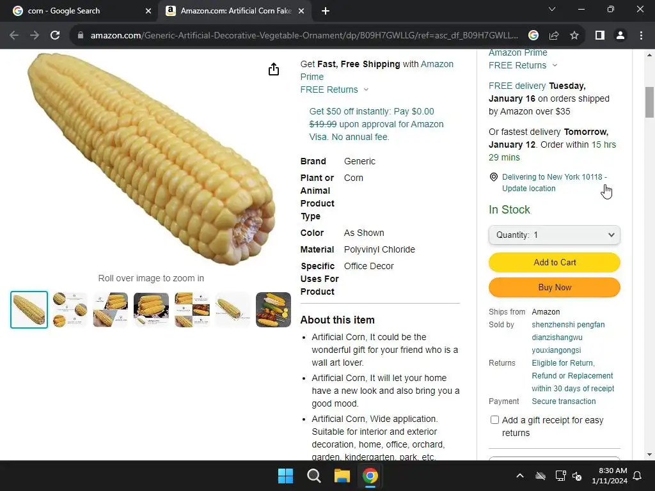Open a new browser tab

(x=326, y=11)
